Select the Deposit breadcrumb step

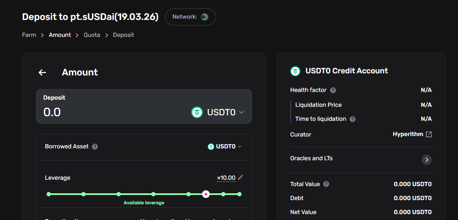click(x=123, y=35)
